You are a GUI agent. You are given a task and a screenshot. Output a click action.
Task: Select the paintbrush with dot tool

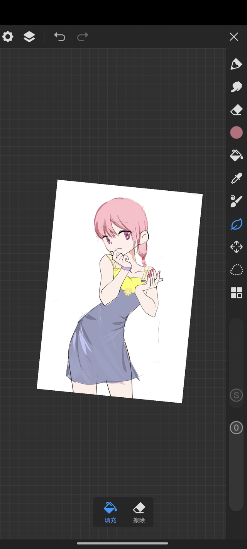click(236, 201)
